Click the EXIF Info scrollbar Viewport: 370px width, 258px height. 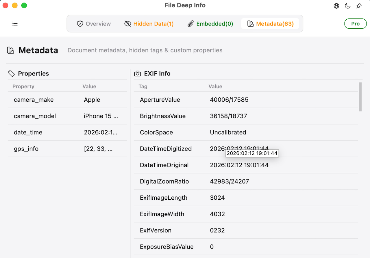tap(360, 97)
